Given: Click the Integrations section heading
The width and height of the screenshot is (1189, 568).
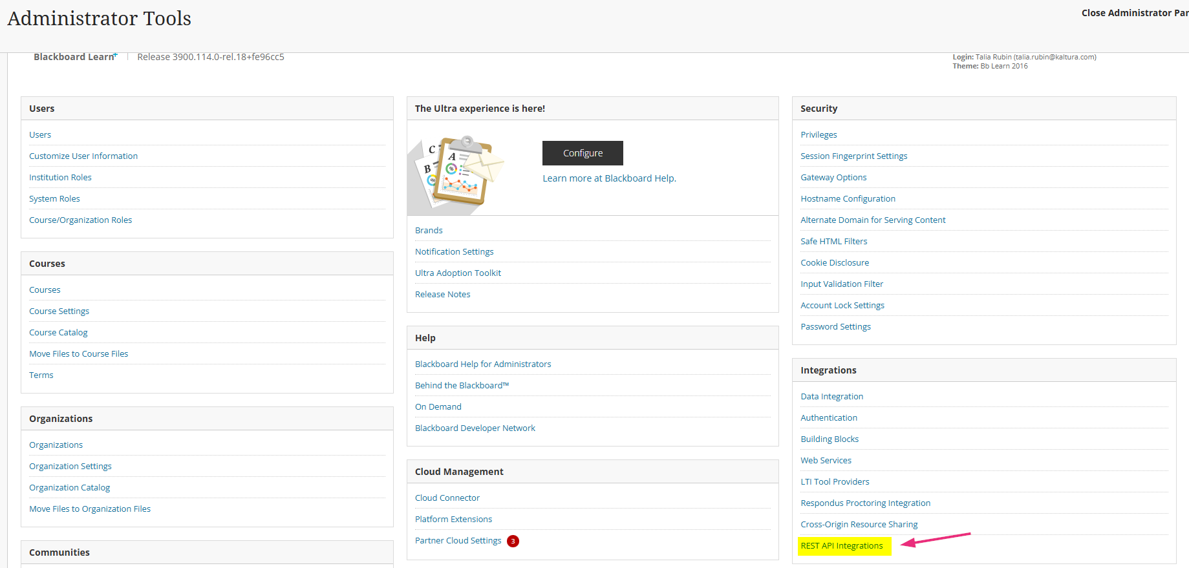Looking at the screenshot, I should [x=828, y=370].
